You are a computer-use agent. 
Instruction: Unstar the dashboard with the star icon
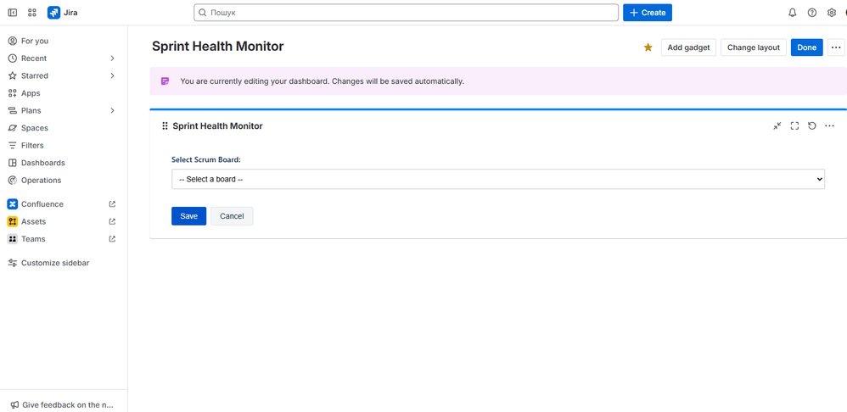[648, 47]
